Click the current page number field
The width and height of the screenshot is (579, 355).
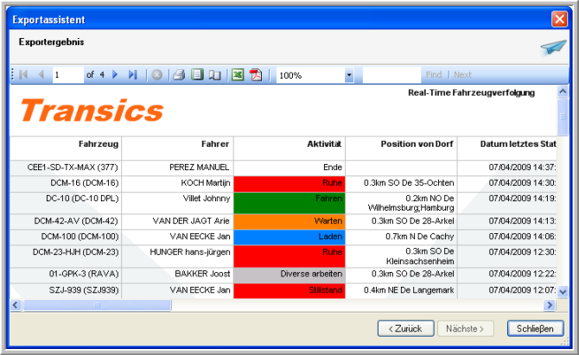point(68,75)
